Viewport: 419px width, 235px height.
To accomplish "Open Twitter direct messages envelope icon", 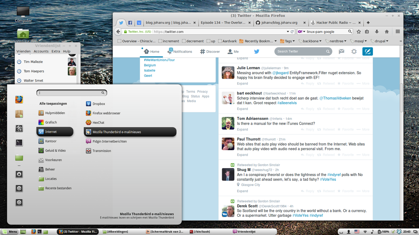I will click(341, 52).
